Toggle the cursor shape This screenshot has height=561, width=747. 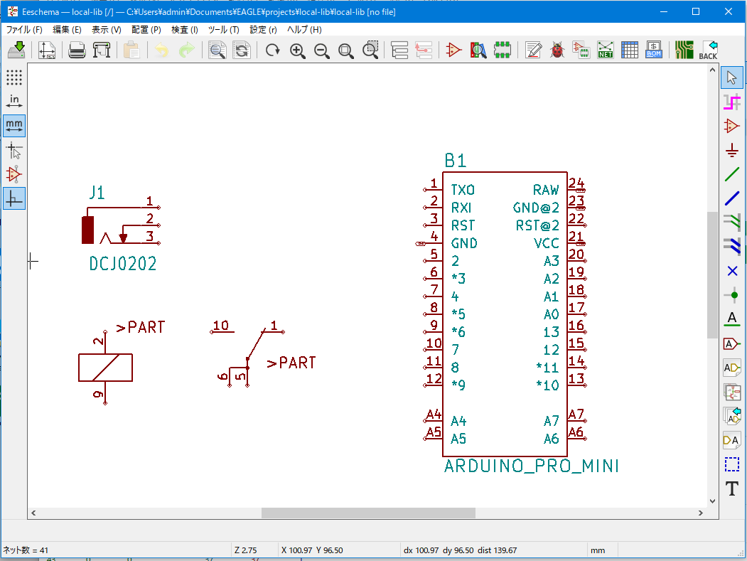click(14, 151)
